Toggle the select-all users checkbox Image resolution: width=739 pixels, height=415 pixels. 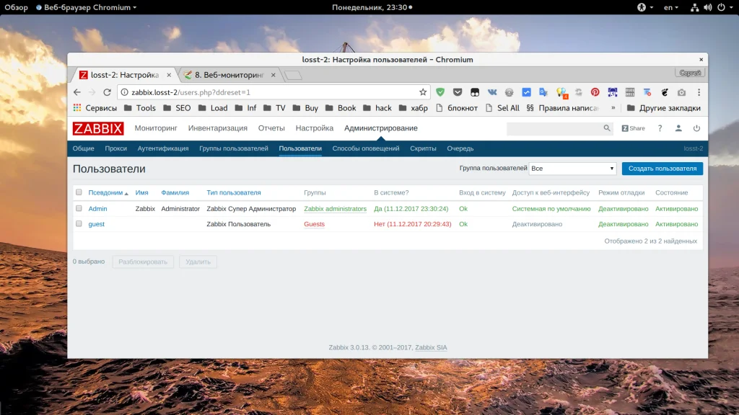pyautogui.click(x=79, y=192)
